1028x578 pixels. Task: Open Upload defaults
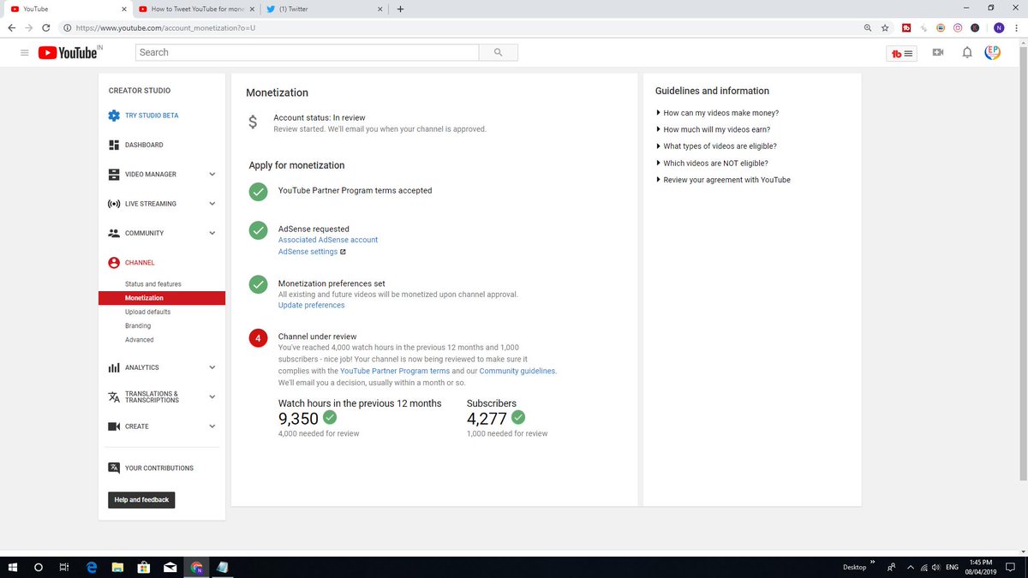click(x=147, y=312)
